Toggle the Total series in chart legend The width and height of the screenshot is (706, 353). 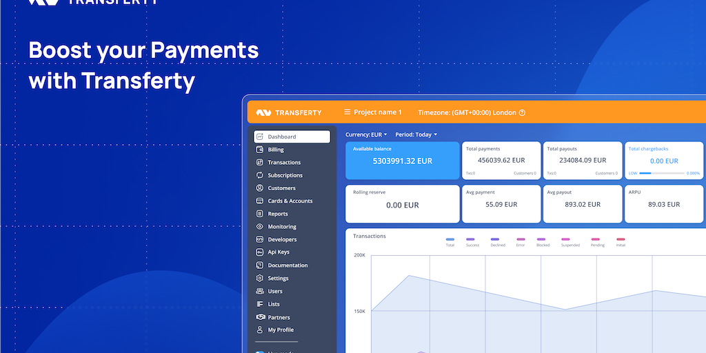click(x=450, y=242)
